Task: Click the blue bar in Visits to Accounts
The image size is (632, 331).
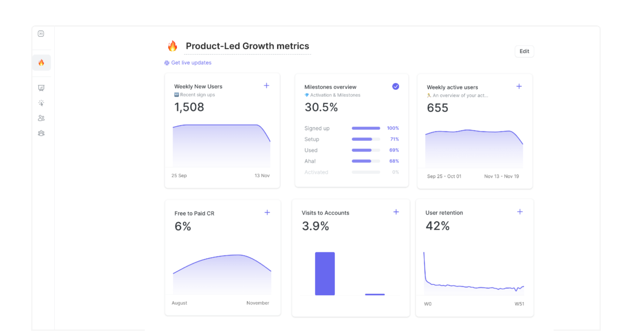Action: coord(325,273)
